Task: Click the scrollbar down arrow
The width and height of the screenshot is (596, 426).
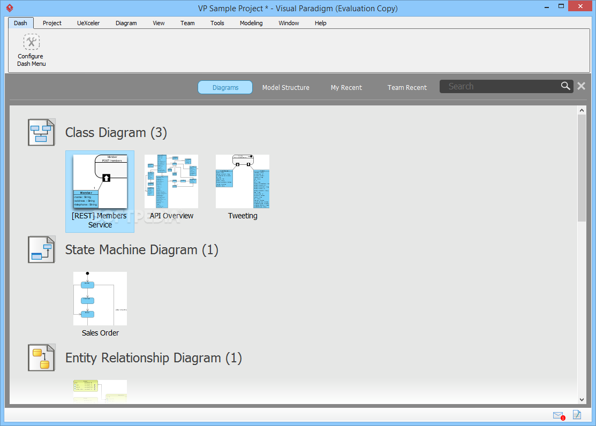Action: pyautogui.click(x=582, y=399)
